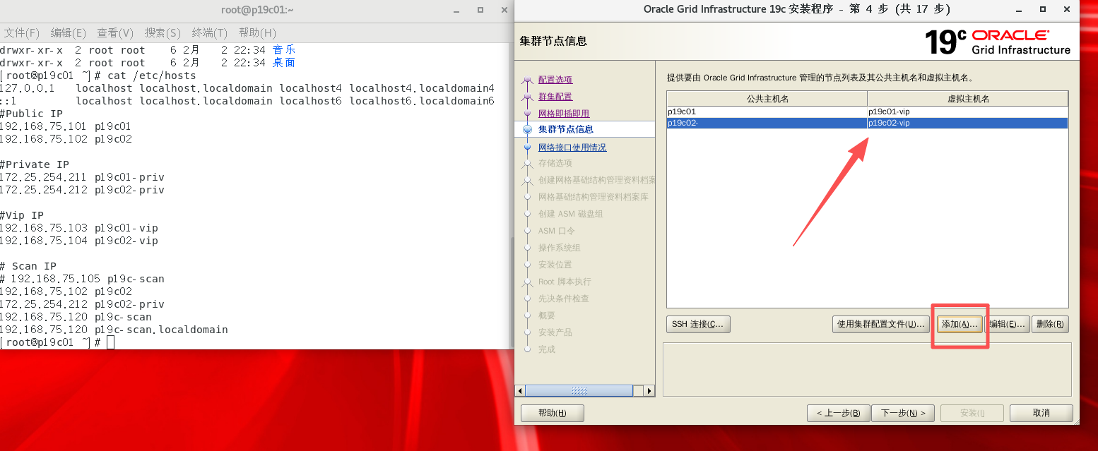This screenshot has height=451, width=1098.
Task: Select the 先决条件检查 step
Action: pyautogui.click(x=564, y=299)
